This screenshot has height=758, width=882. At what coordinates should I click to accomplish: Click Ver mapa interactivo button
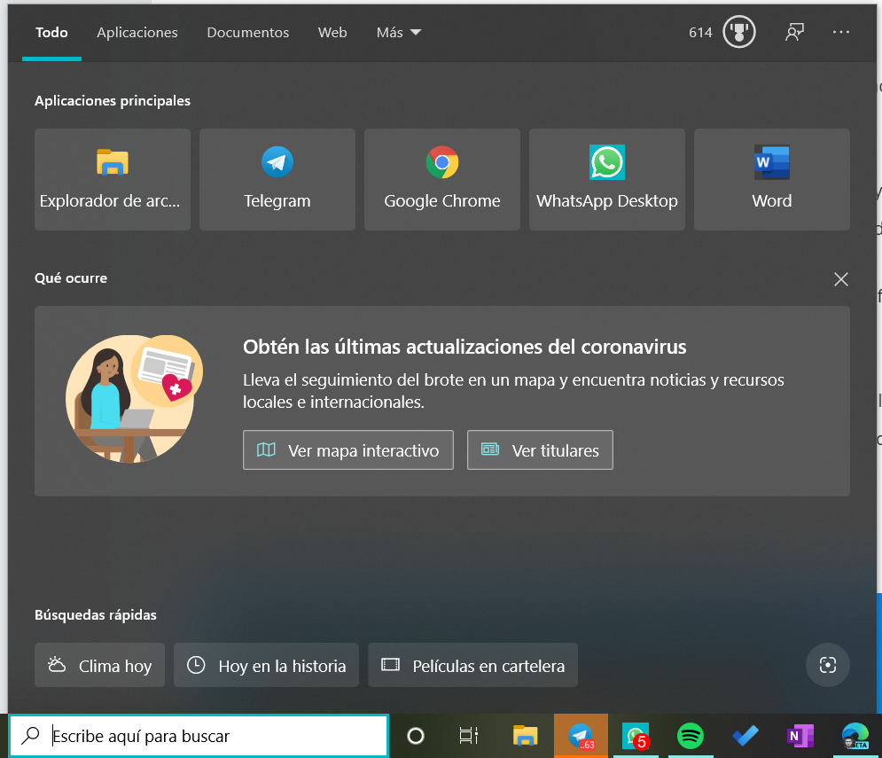click(348, 450)
